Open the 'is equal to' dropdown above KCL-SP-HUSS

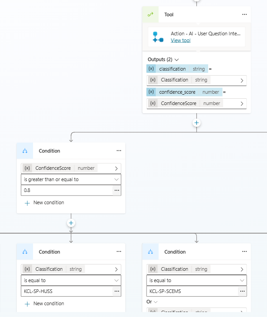tap(71, 280)
